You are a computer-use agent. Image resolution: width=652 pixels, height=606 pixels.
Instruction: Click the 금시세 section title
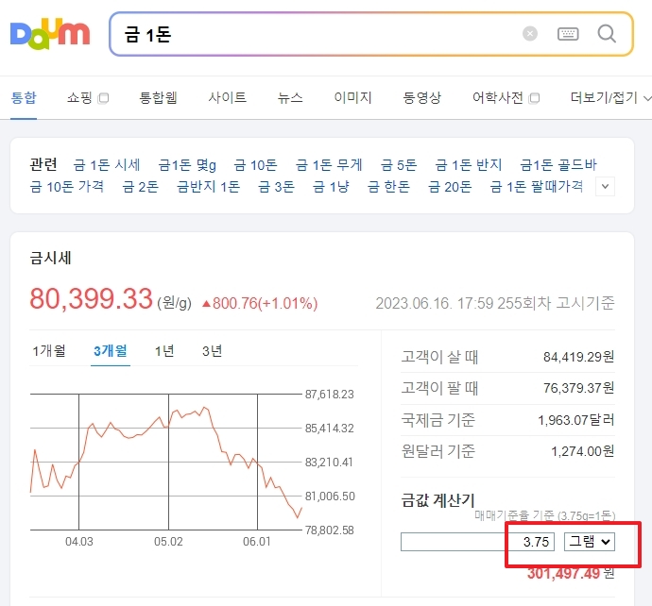pos(51,258)
